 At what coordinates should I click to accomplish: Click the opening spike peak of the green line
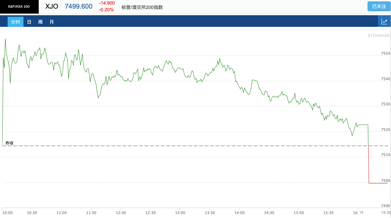tap(5, 39)
